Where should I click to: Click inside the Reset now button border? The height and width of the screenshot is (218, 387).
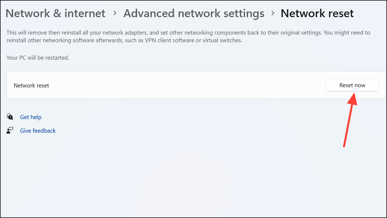(352, 85)
